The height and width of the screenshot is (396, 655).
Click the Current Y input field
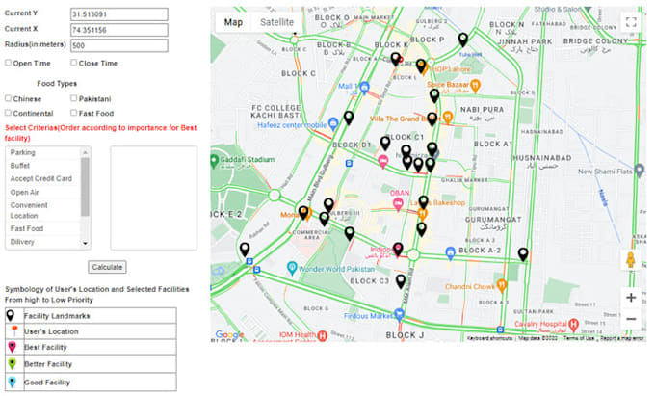pos(119,14)
